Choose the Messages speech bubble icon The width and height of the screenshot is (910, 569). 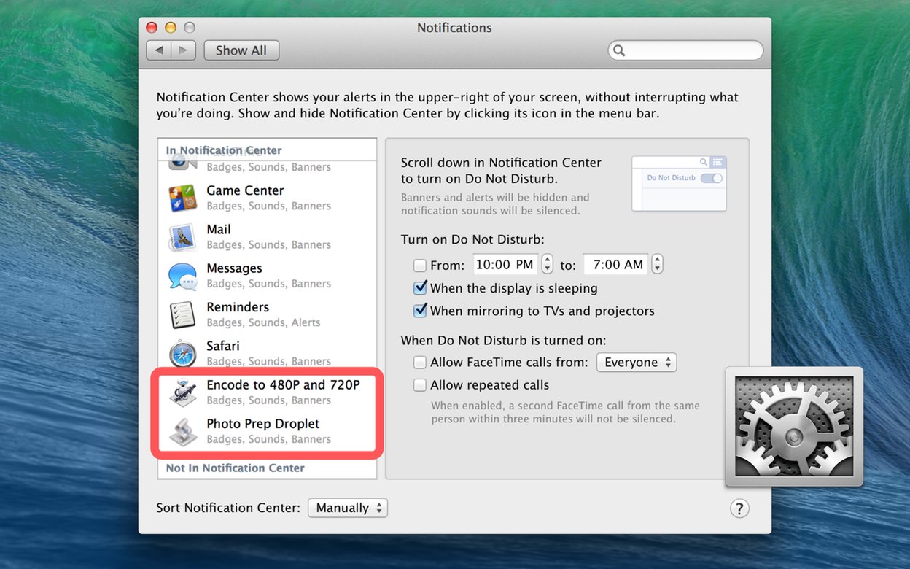coord(182,276)
